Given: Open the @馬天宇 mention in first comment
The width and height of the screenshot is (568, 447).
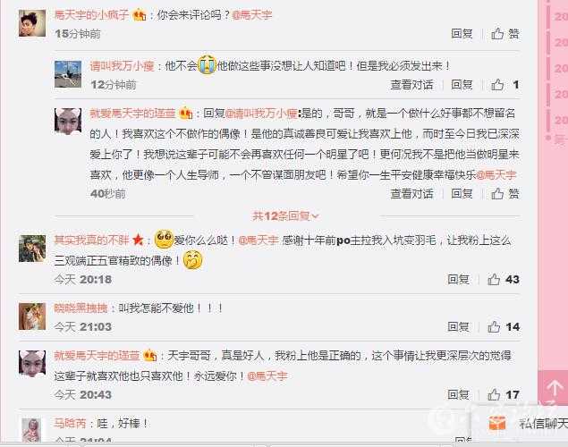Looking at the screenshot, I should 252,15.
